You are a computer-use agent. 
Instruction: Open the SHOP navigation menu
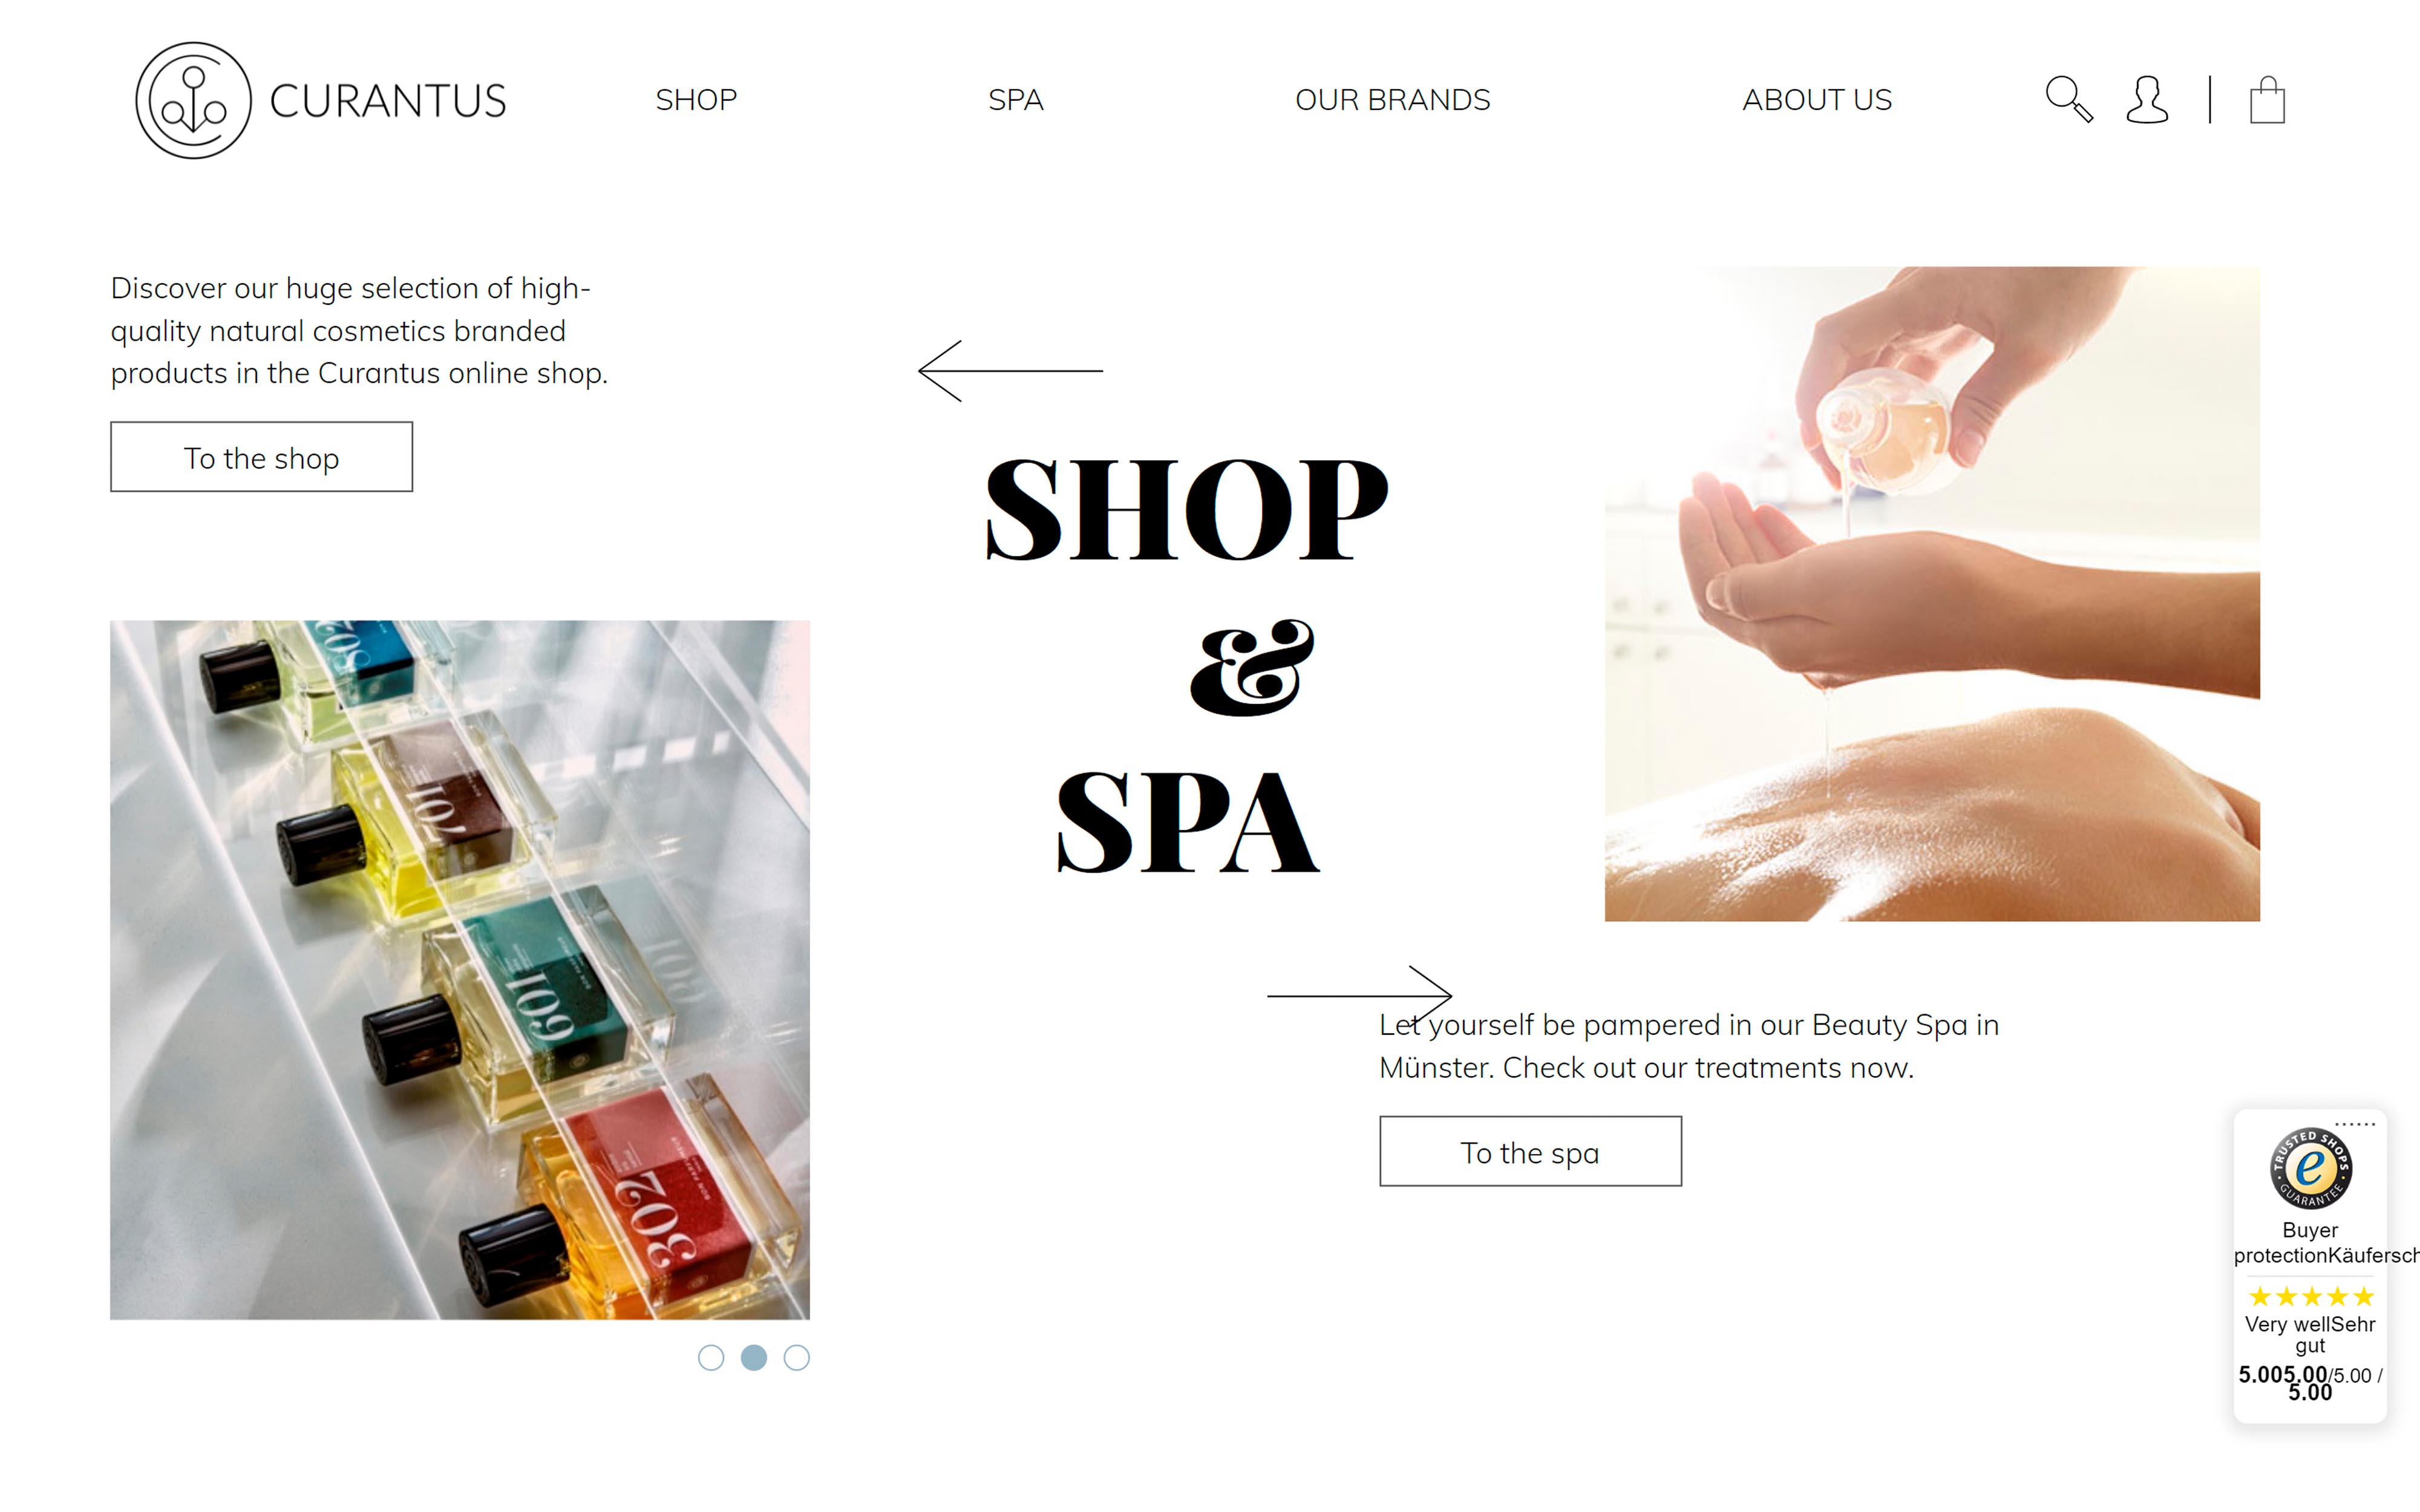696,100
